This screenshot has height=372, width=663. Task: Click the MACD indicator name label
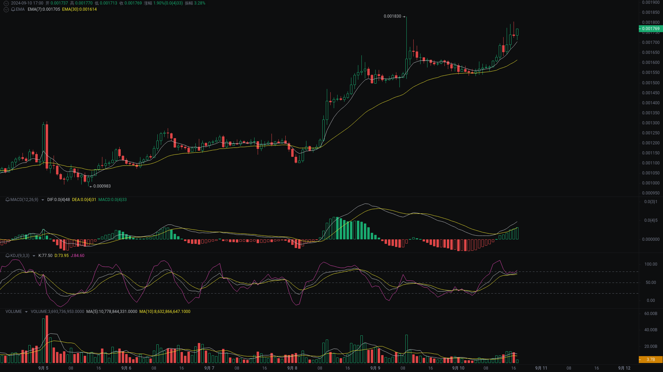[24, 200]
